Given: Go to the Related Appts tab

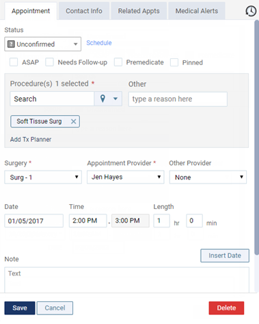Looking at the screenshot, I should tap(139, 11).
